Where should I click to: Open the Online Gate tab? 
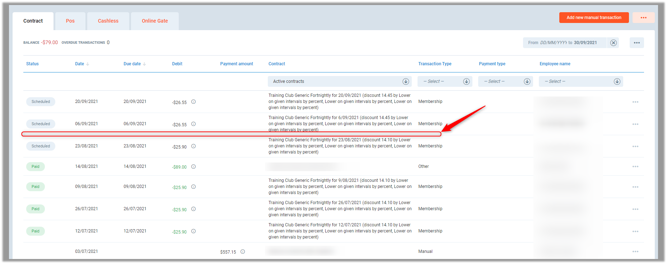click(x=155, y=21)
